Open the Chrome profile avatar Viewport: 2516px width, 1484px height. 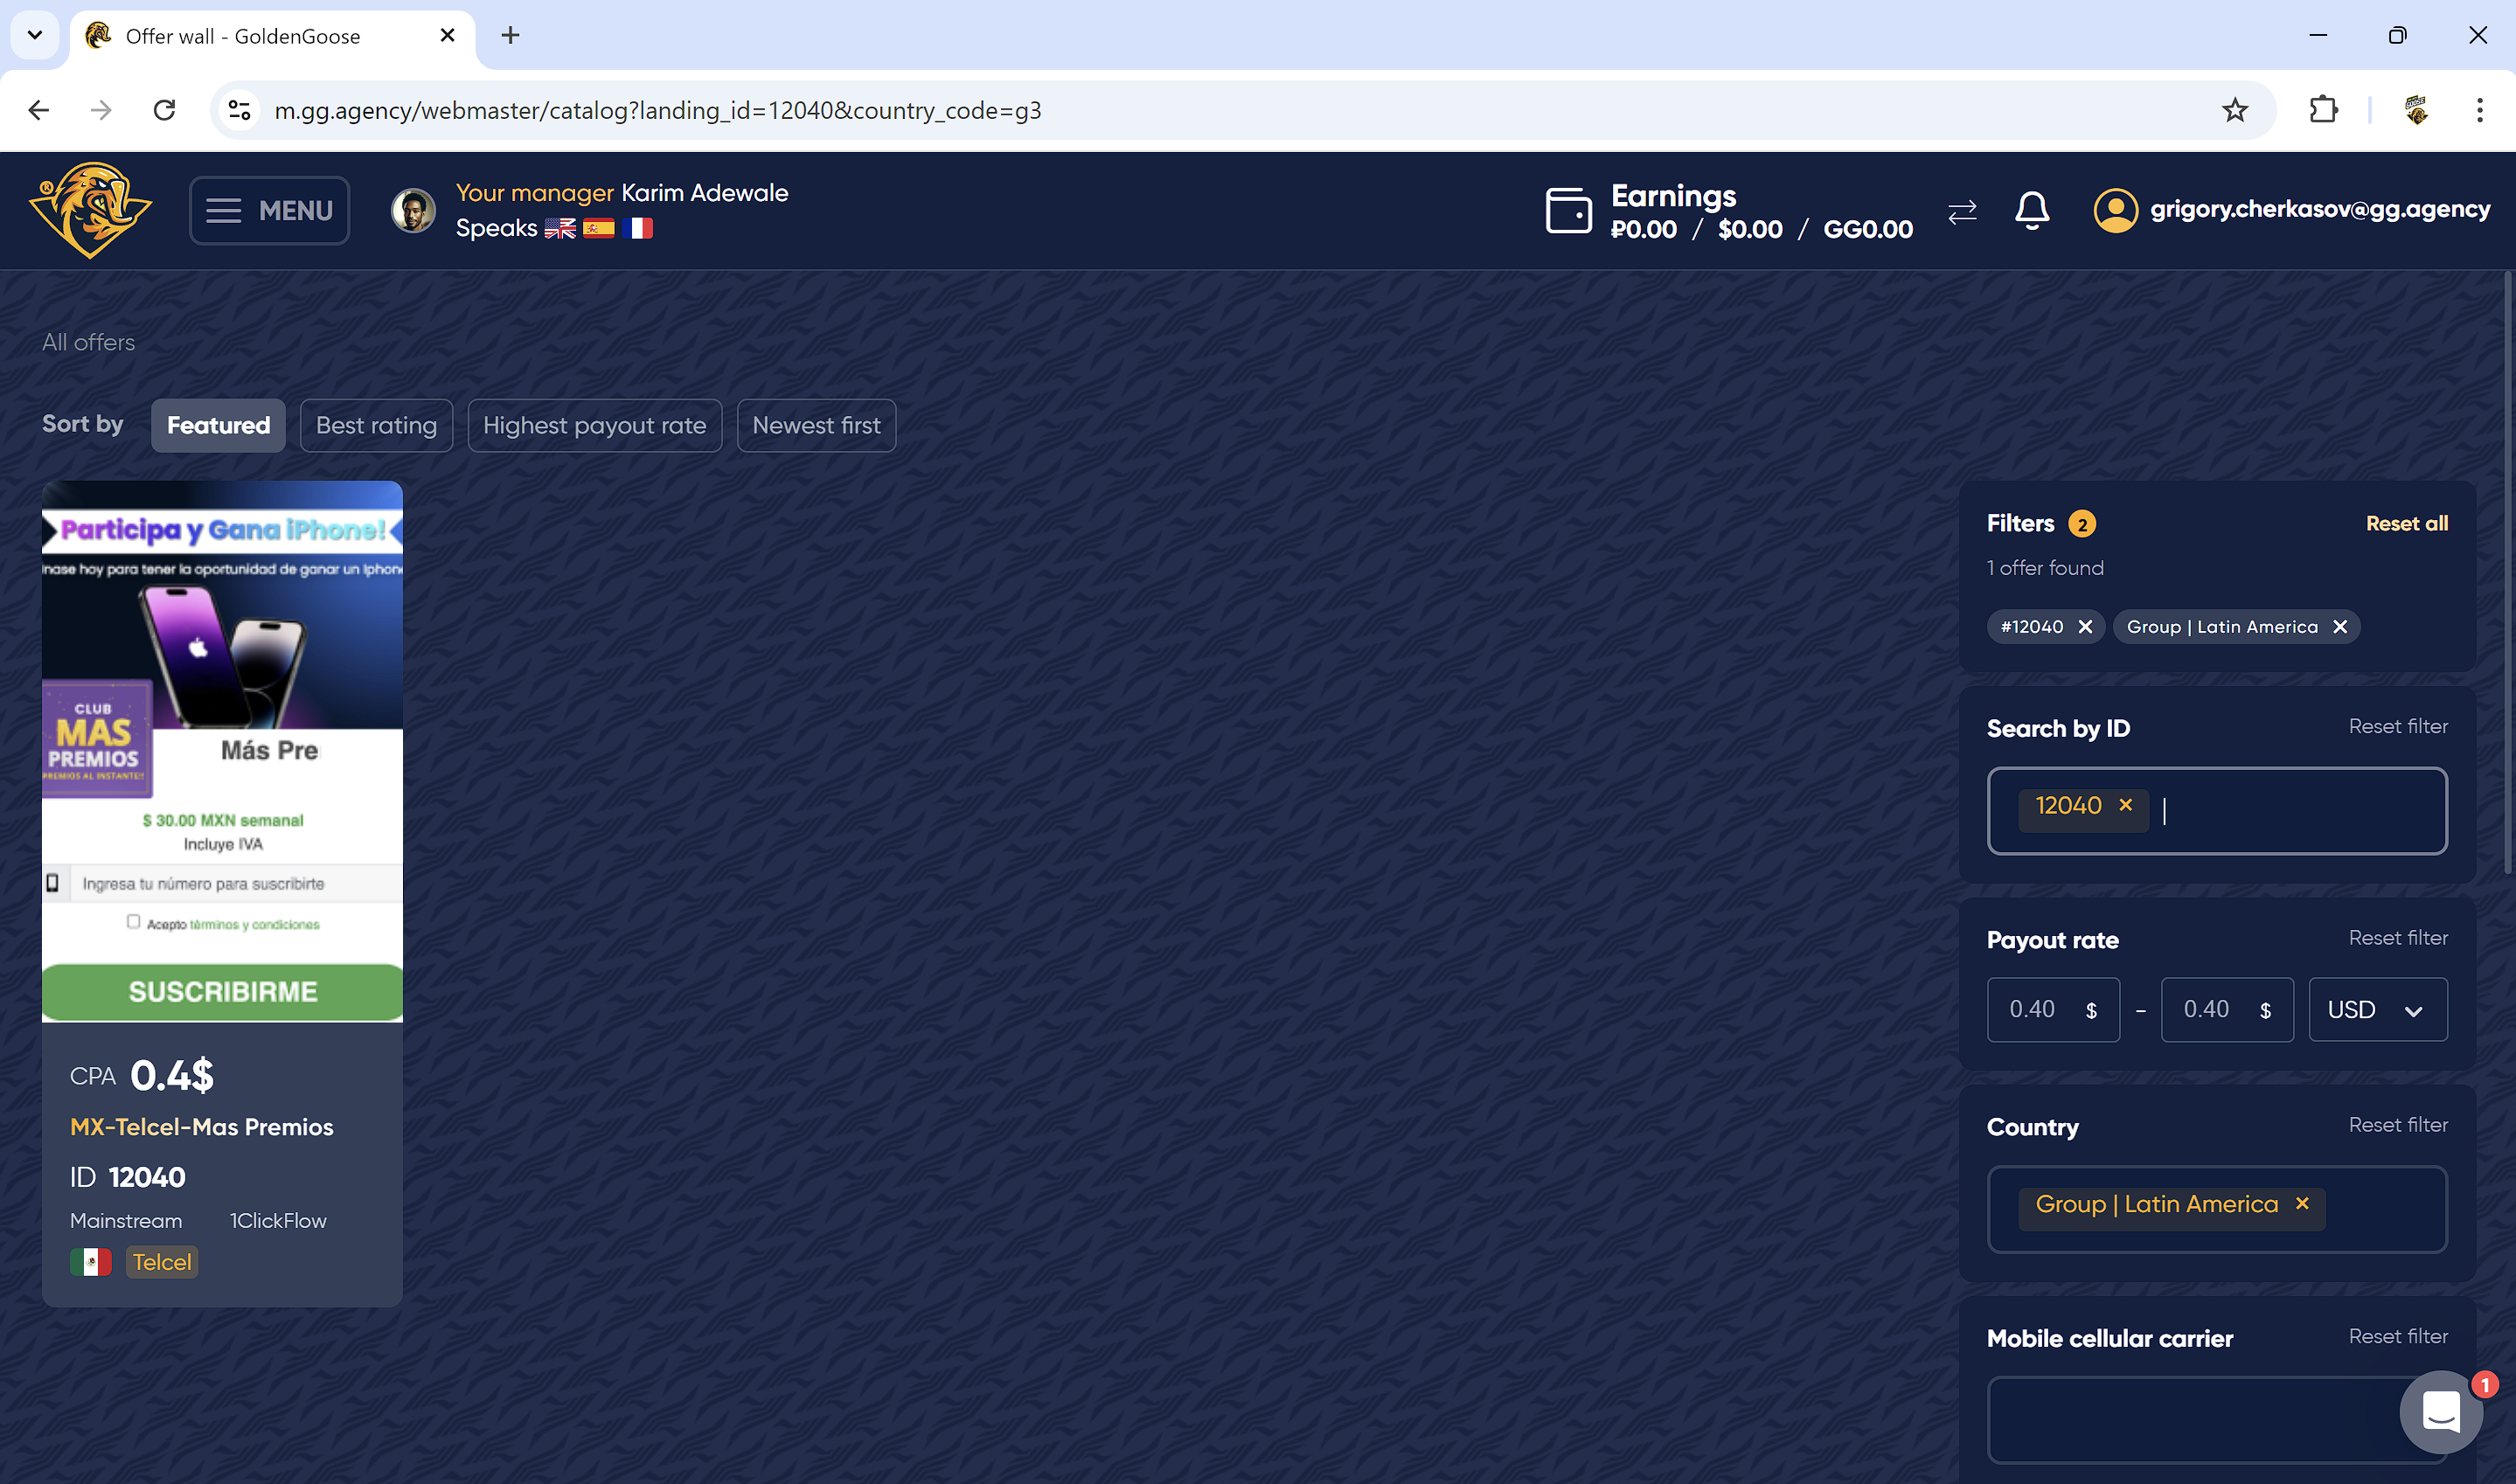(2416, 110)
